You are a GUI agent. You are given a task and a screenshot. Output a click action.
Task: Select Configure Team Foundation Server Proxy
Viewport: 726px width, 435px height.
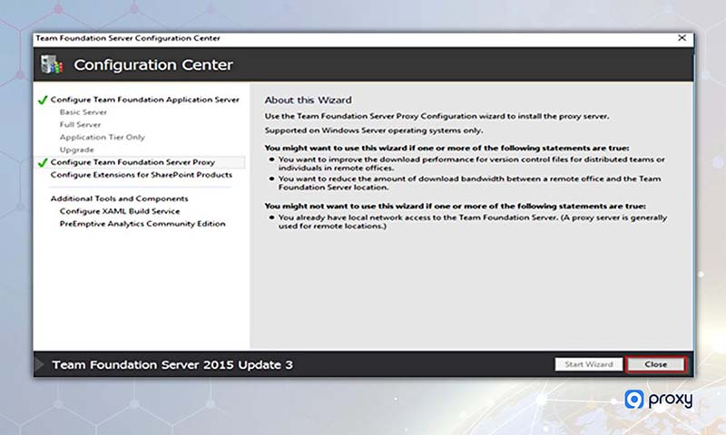pos(132,162)
